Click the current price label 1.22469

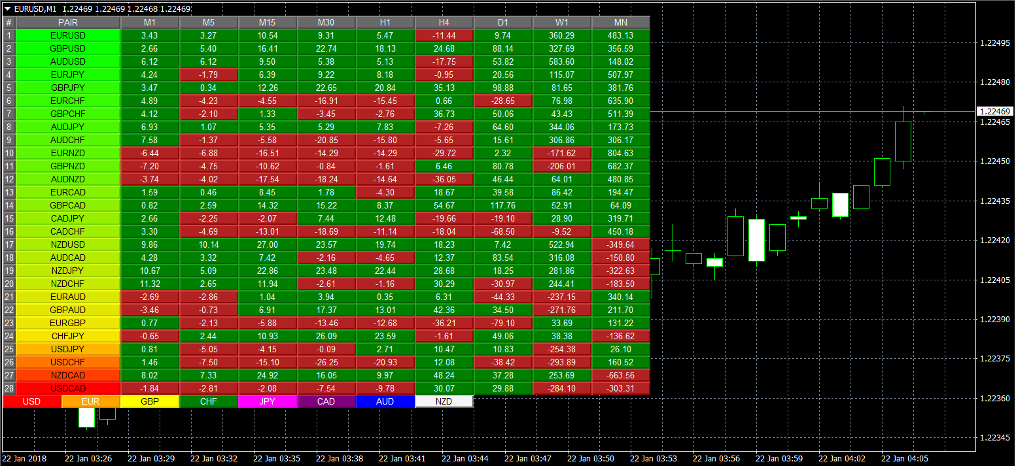(x=994, y=112)
